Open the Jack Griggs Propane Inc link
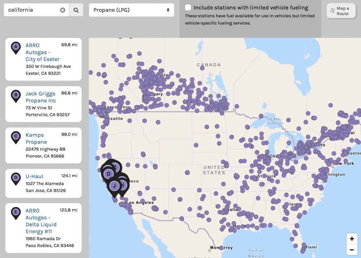 pyautogui.click(x=40, y=97)
